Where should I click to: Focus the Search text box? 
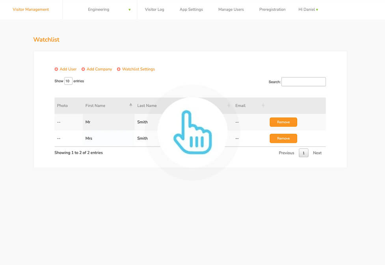(303, 82)
